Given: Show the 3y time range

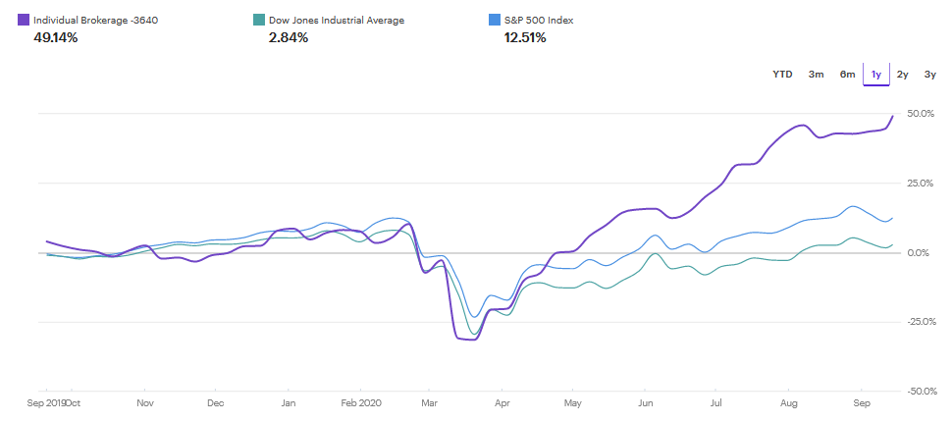Looking at the screenshot, I should pos(930,74).
